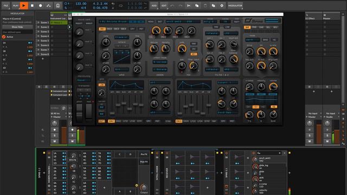Solo the first instrument track

55,135
